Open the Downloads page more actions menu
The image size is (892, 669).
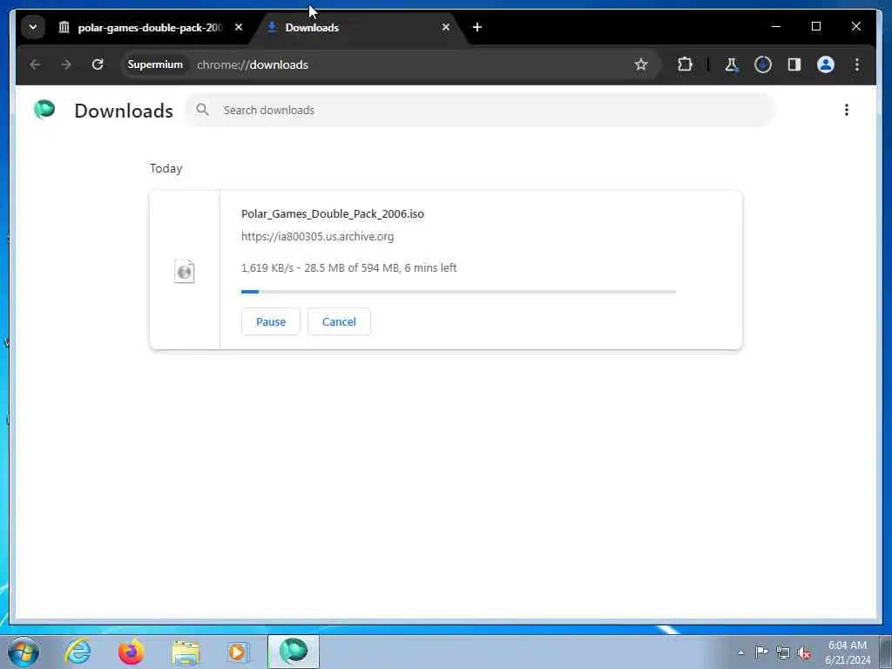[x=847, y=110]
